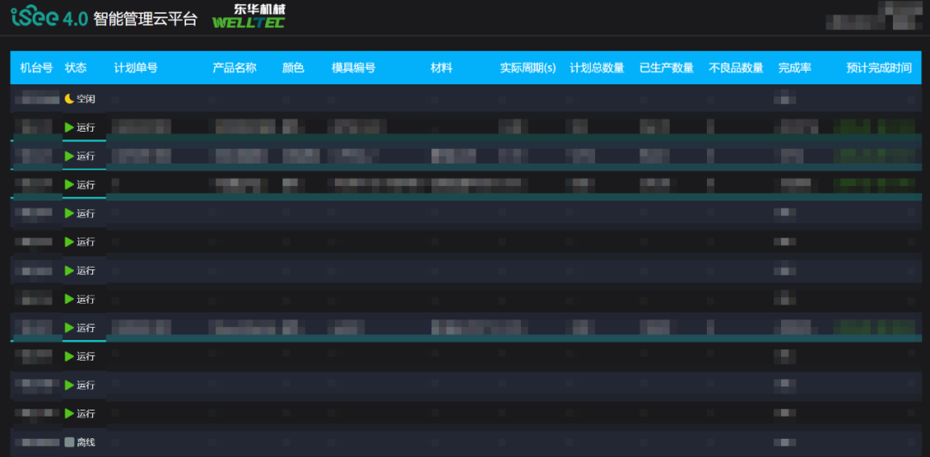Click the 计划总数量 column header
Image resolution: width=930 pixels, height=457 pixels.
click(597, 68)
